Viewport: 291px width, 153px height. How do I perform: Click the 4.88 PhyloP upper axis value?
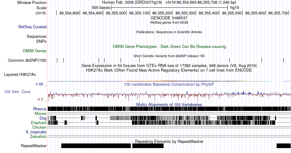39,84
